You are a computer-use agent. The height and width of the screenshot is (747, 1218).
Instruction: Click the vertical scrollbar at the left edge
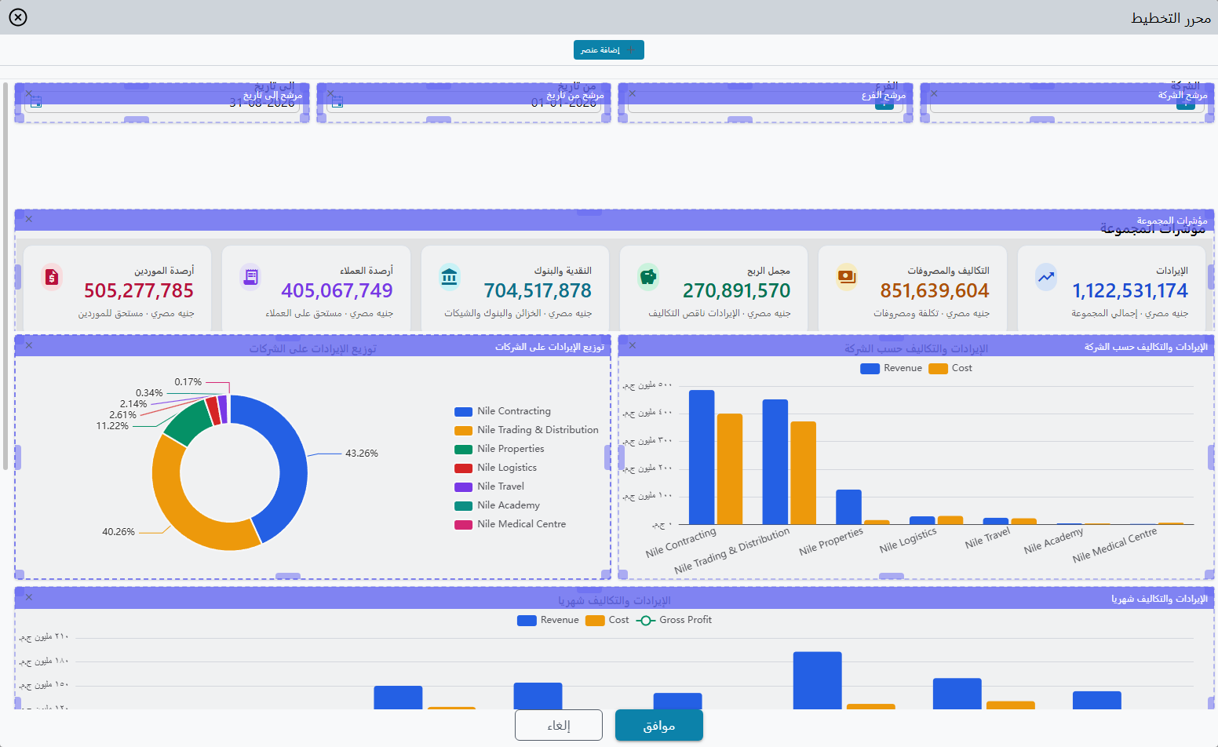5,275
